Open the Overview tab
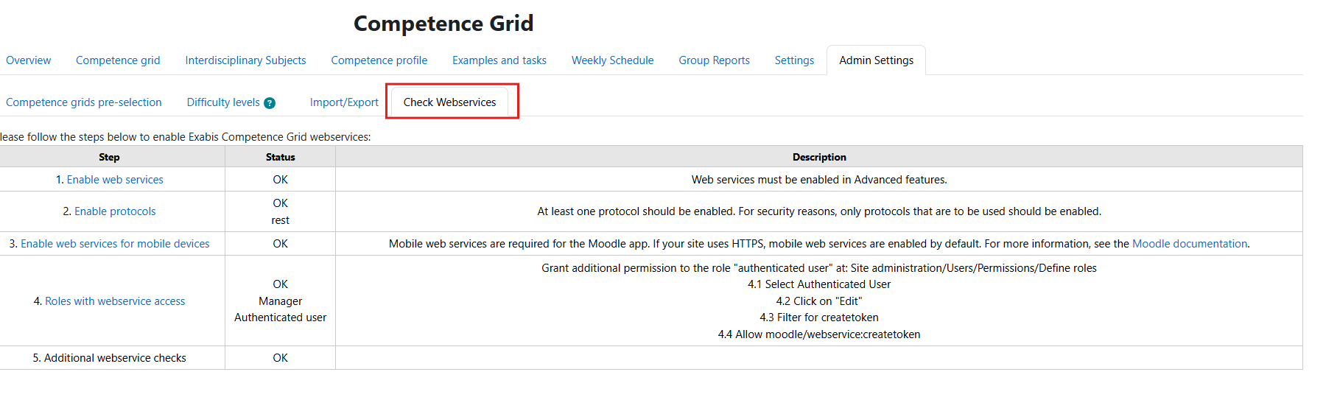The width and height of the screenshot is (1326, 400). pos(29,60)
